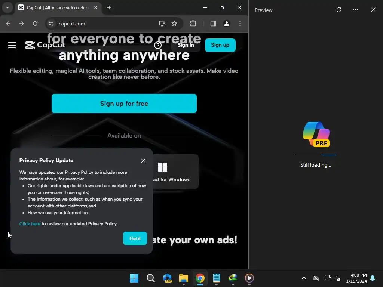The width and height of the screenshot is (383, 287).
Task: View site information icon in address bar
Action: pyautogui.click(x=51, y=24)
